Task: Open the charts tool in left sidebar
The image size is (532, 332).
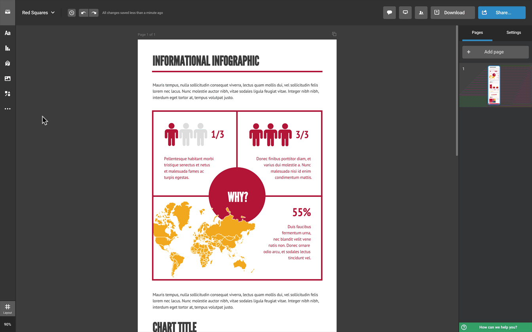Action: [x=8, y=48]
